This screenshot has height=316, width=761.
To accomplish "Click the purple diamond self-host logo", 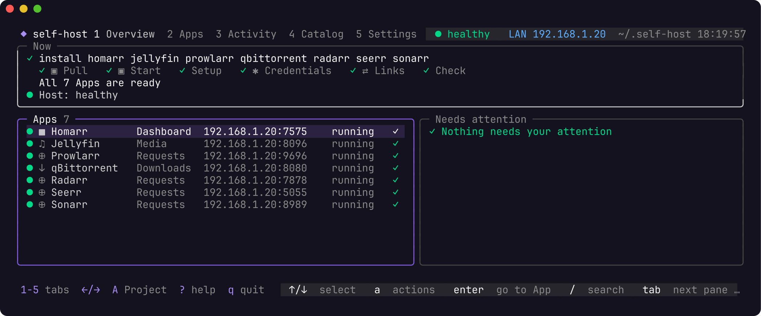I will coord(24,34).
